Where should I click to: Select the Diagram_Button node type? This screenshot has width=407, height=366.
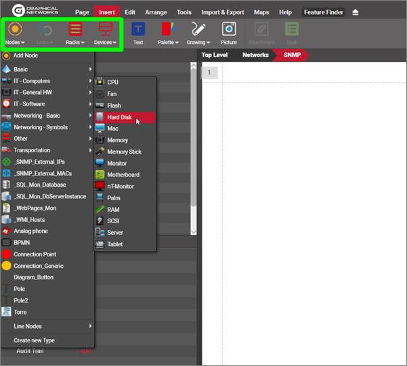coord(47,277)
